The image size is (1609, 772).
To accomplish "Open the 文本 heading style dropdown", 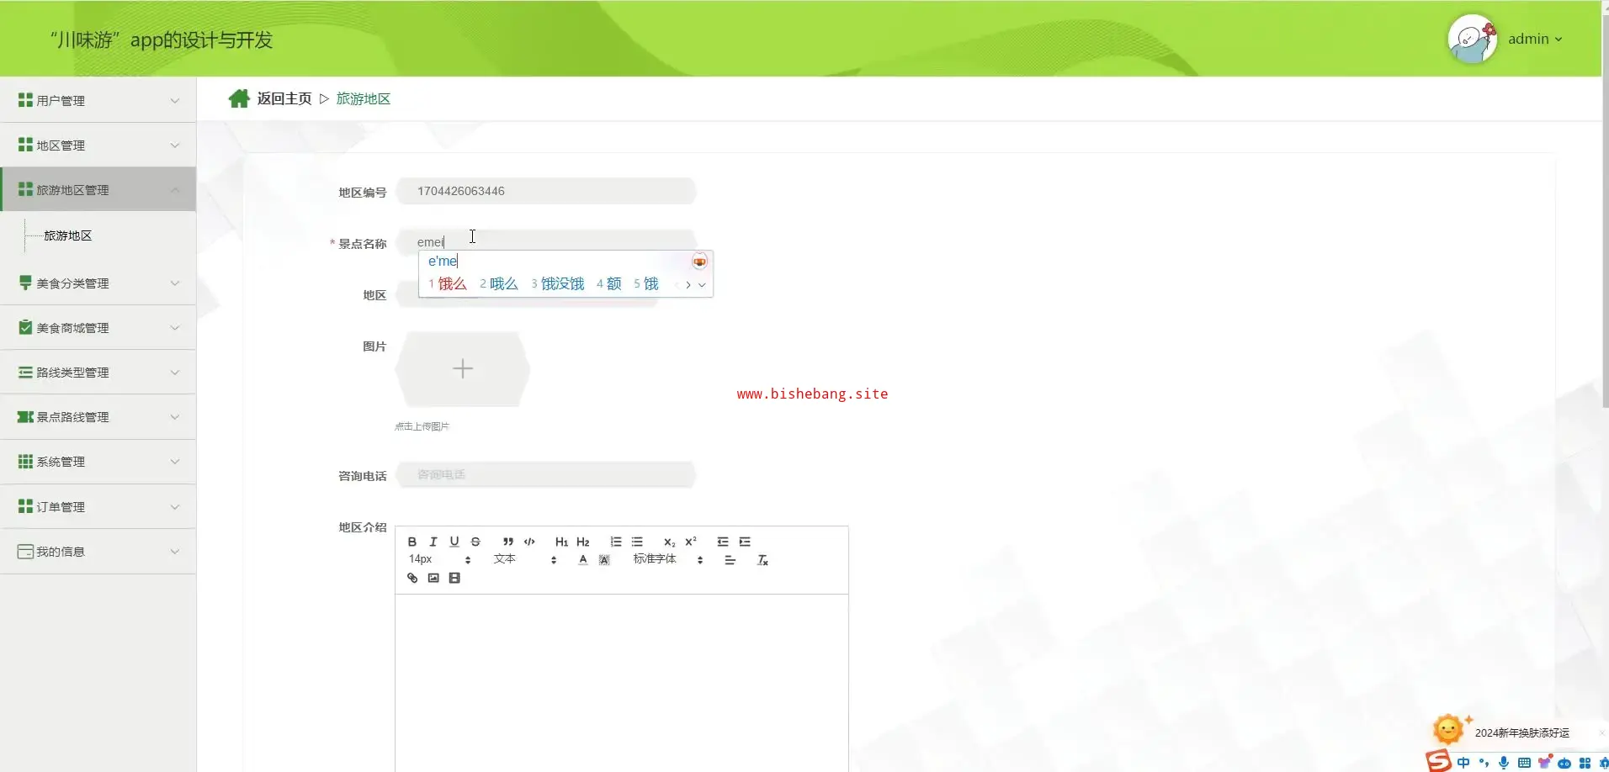I will point(525,559).
